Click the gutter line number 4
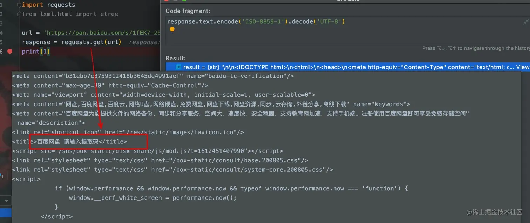 [1, 33]
